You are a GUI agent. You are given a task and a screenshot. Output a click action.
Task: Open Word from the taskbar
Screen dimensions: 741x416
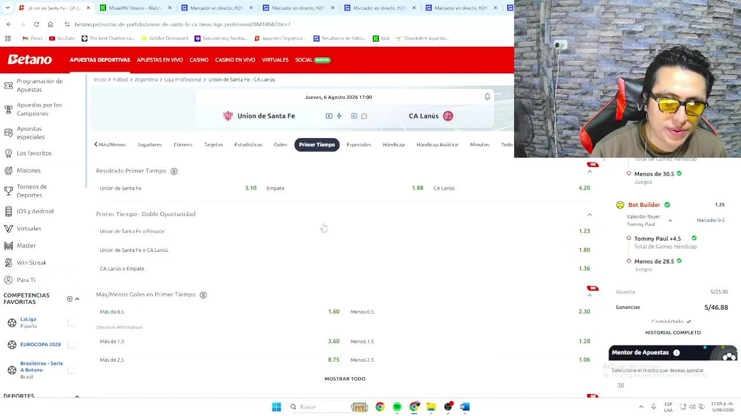pyautogui.click(x=465, y=407)
